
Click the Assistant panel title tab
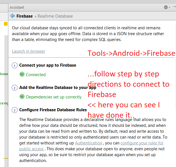pos(17,8)
